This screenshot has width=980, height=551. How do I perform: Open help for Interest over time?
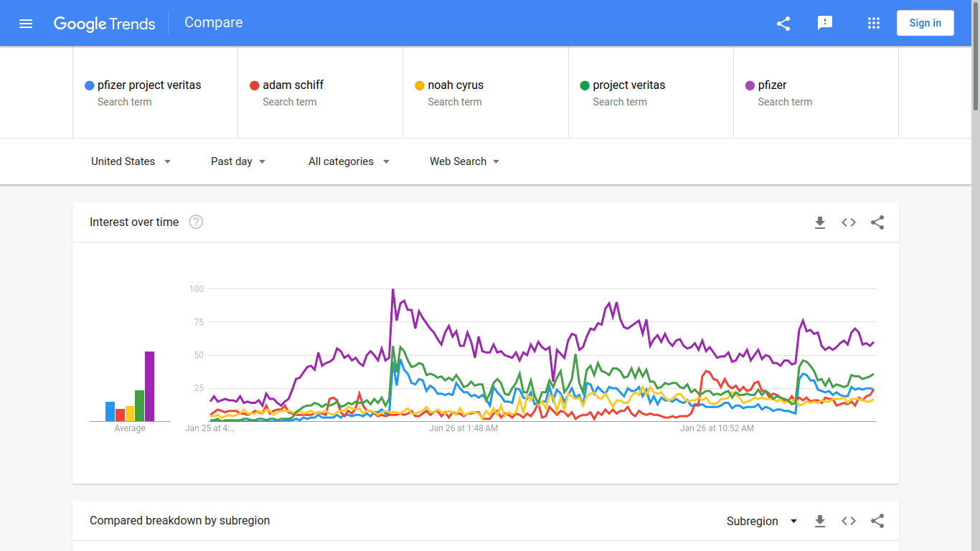coord(196,222)
